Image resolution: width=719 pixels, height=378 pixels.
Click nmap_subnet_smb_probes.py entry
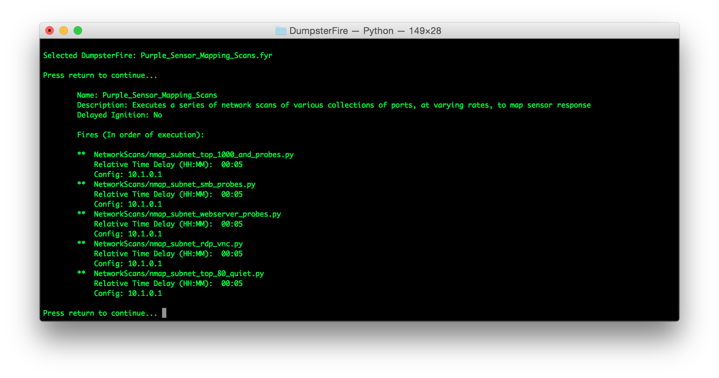click(x=175, y=184)
